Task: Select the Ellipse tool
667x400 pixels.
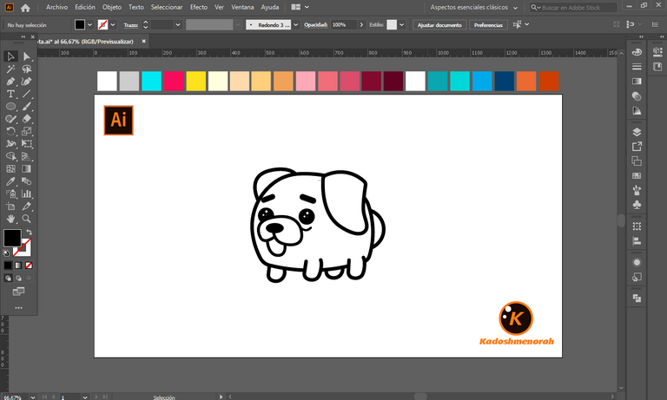Action: click(10, 106)
